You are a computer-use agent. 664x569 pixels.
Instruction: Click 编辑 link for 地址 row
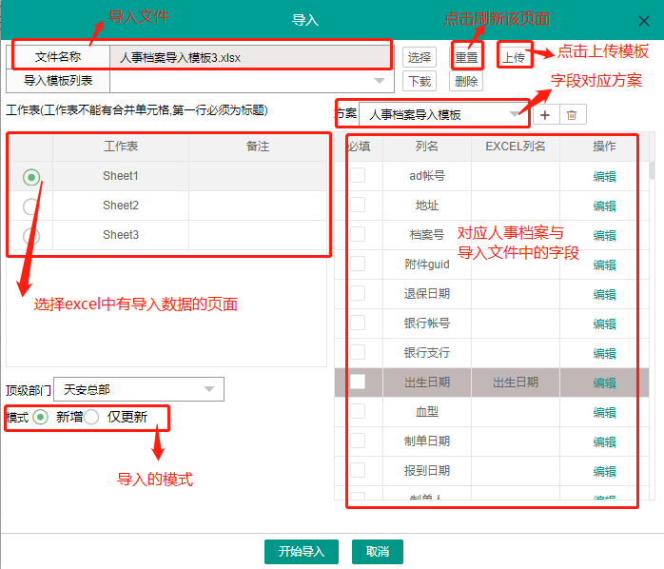[604, 206]
